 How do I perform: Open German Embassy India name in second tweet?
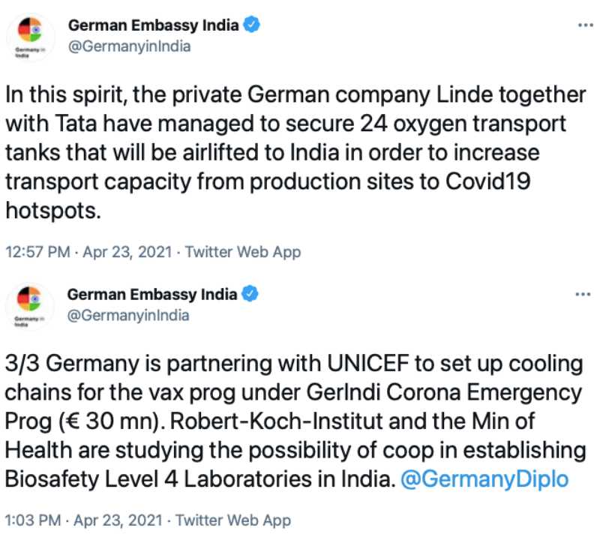coord(154,294)
